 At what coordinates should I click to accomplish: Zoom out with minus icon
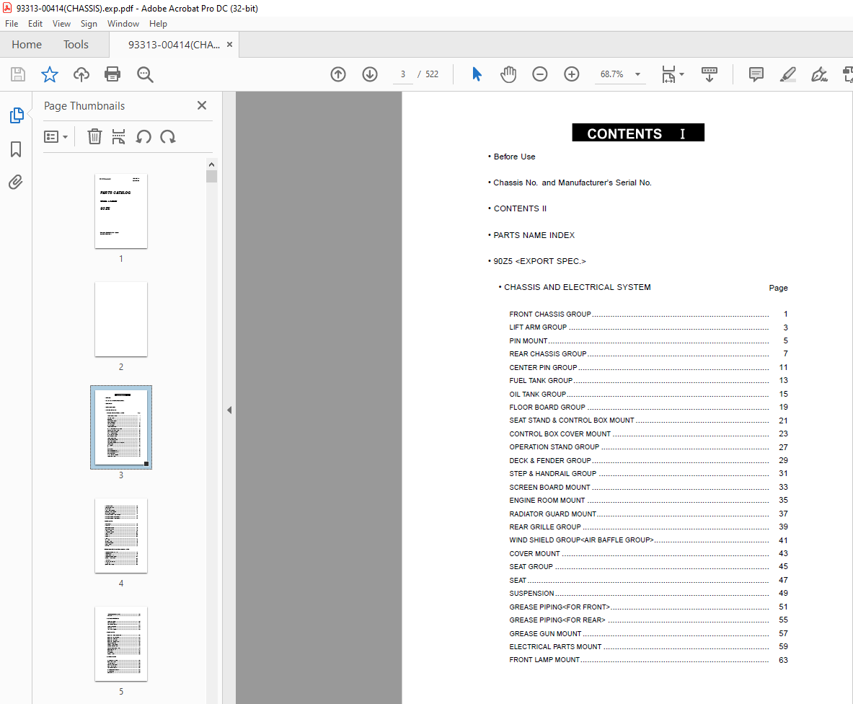(539, 74)
